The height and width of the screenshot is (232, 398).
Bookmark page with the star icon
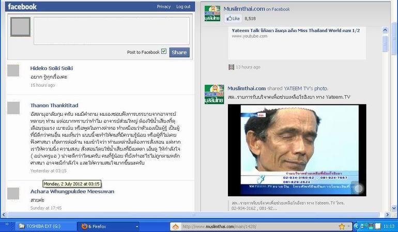[x=342, y=226]
